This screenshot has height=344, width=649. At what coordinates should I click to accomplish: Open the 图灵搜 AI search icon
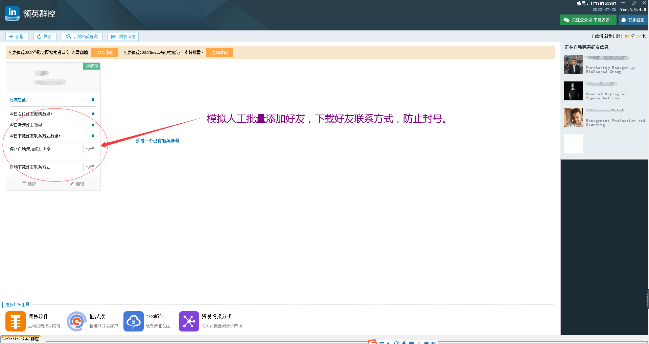point(76,321)
